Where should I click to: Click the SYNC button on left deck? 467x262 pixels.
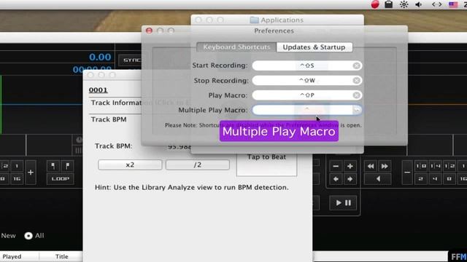coord(131,60)
